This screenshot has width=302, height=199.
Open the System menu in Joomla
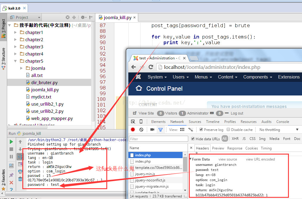pyautogui.click(x=157, y=77)
